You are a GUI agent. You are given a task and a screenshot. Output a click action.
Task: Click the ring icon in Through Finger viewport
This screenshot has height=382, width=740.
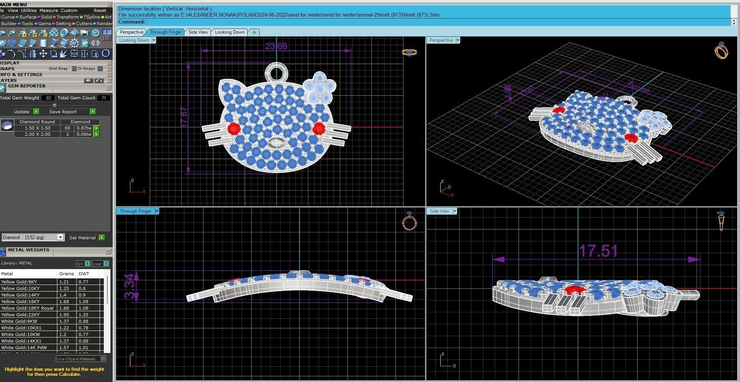[x=410, y=221]
